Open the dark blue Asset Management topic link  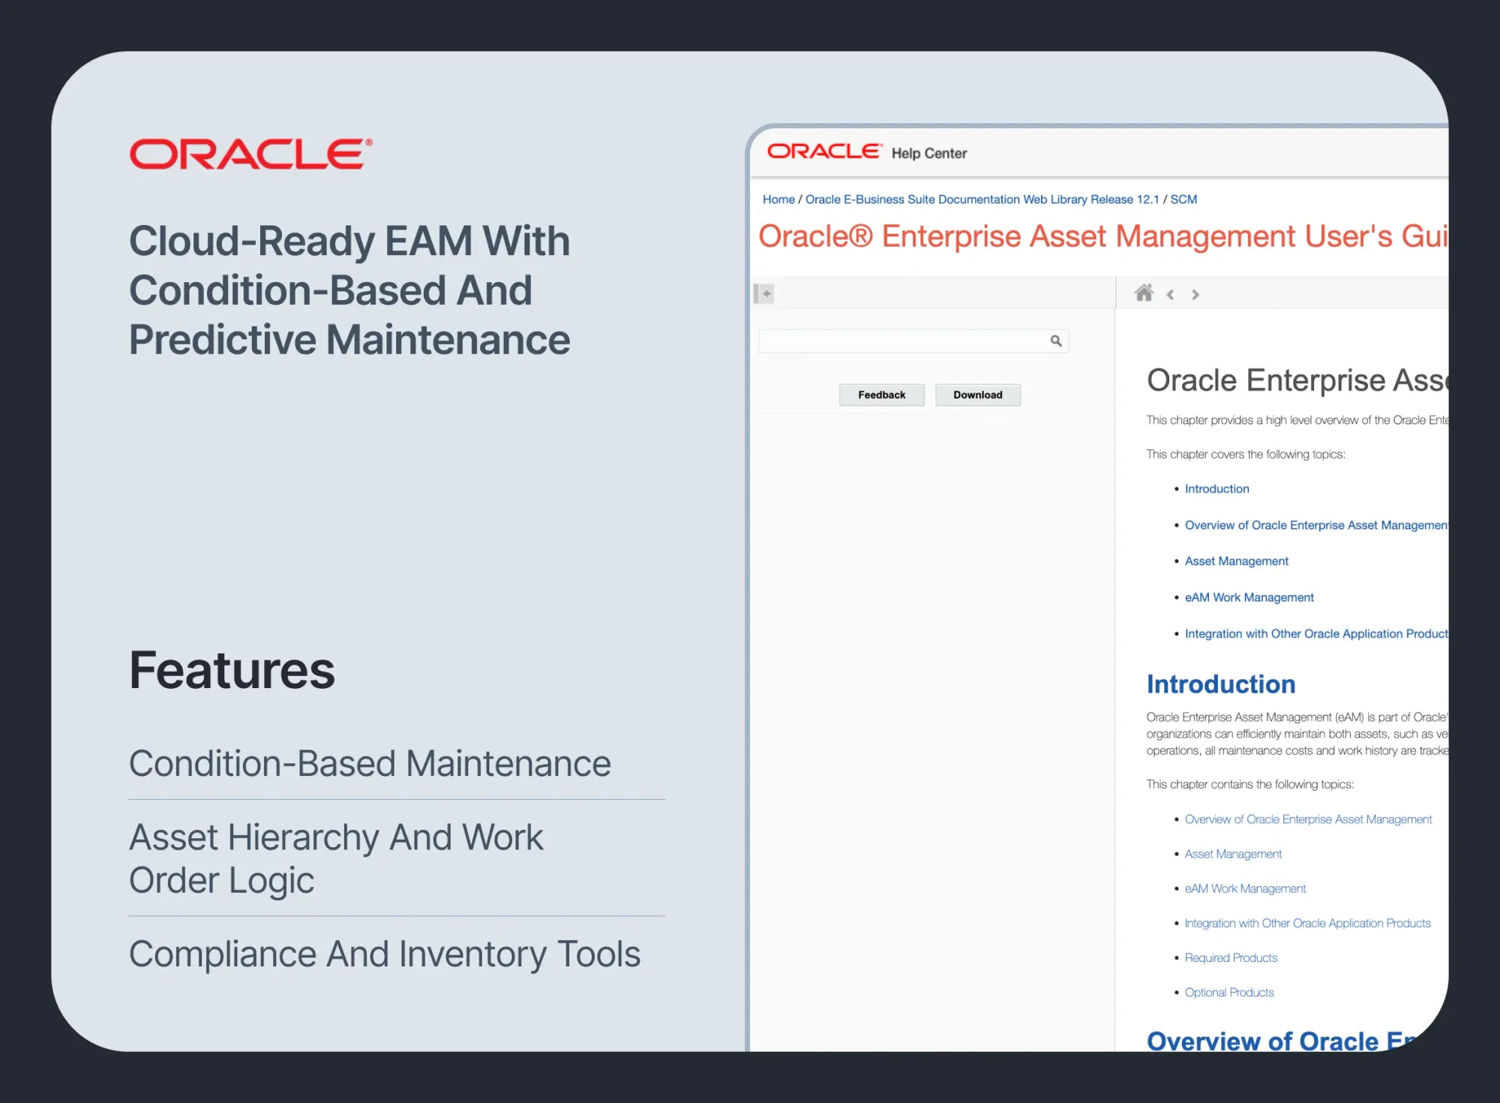pyautogui.click(x=1236, y=561)
